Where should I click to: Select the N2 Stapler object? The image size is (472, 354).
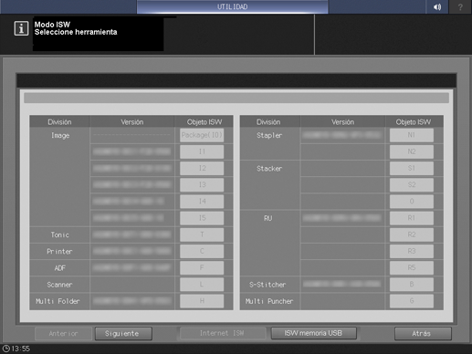tap(412, 151)
